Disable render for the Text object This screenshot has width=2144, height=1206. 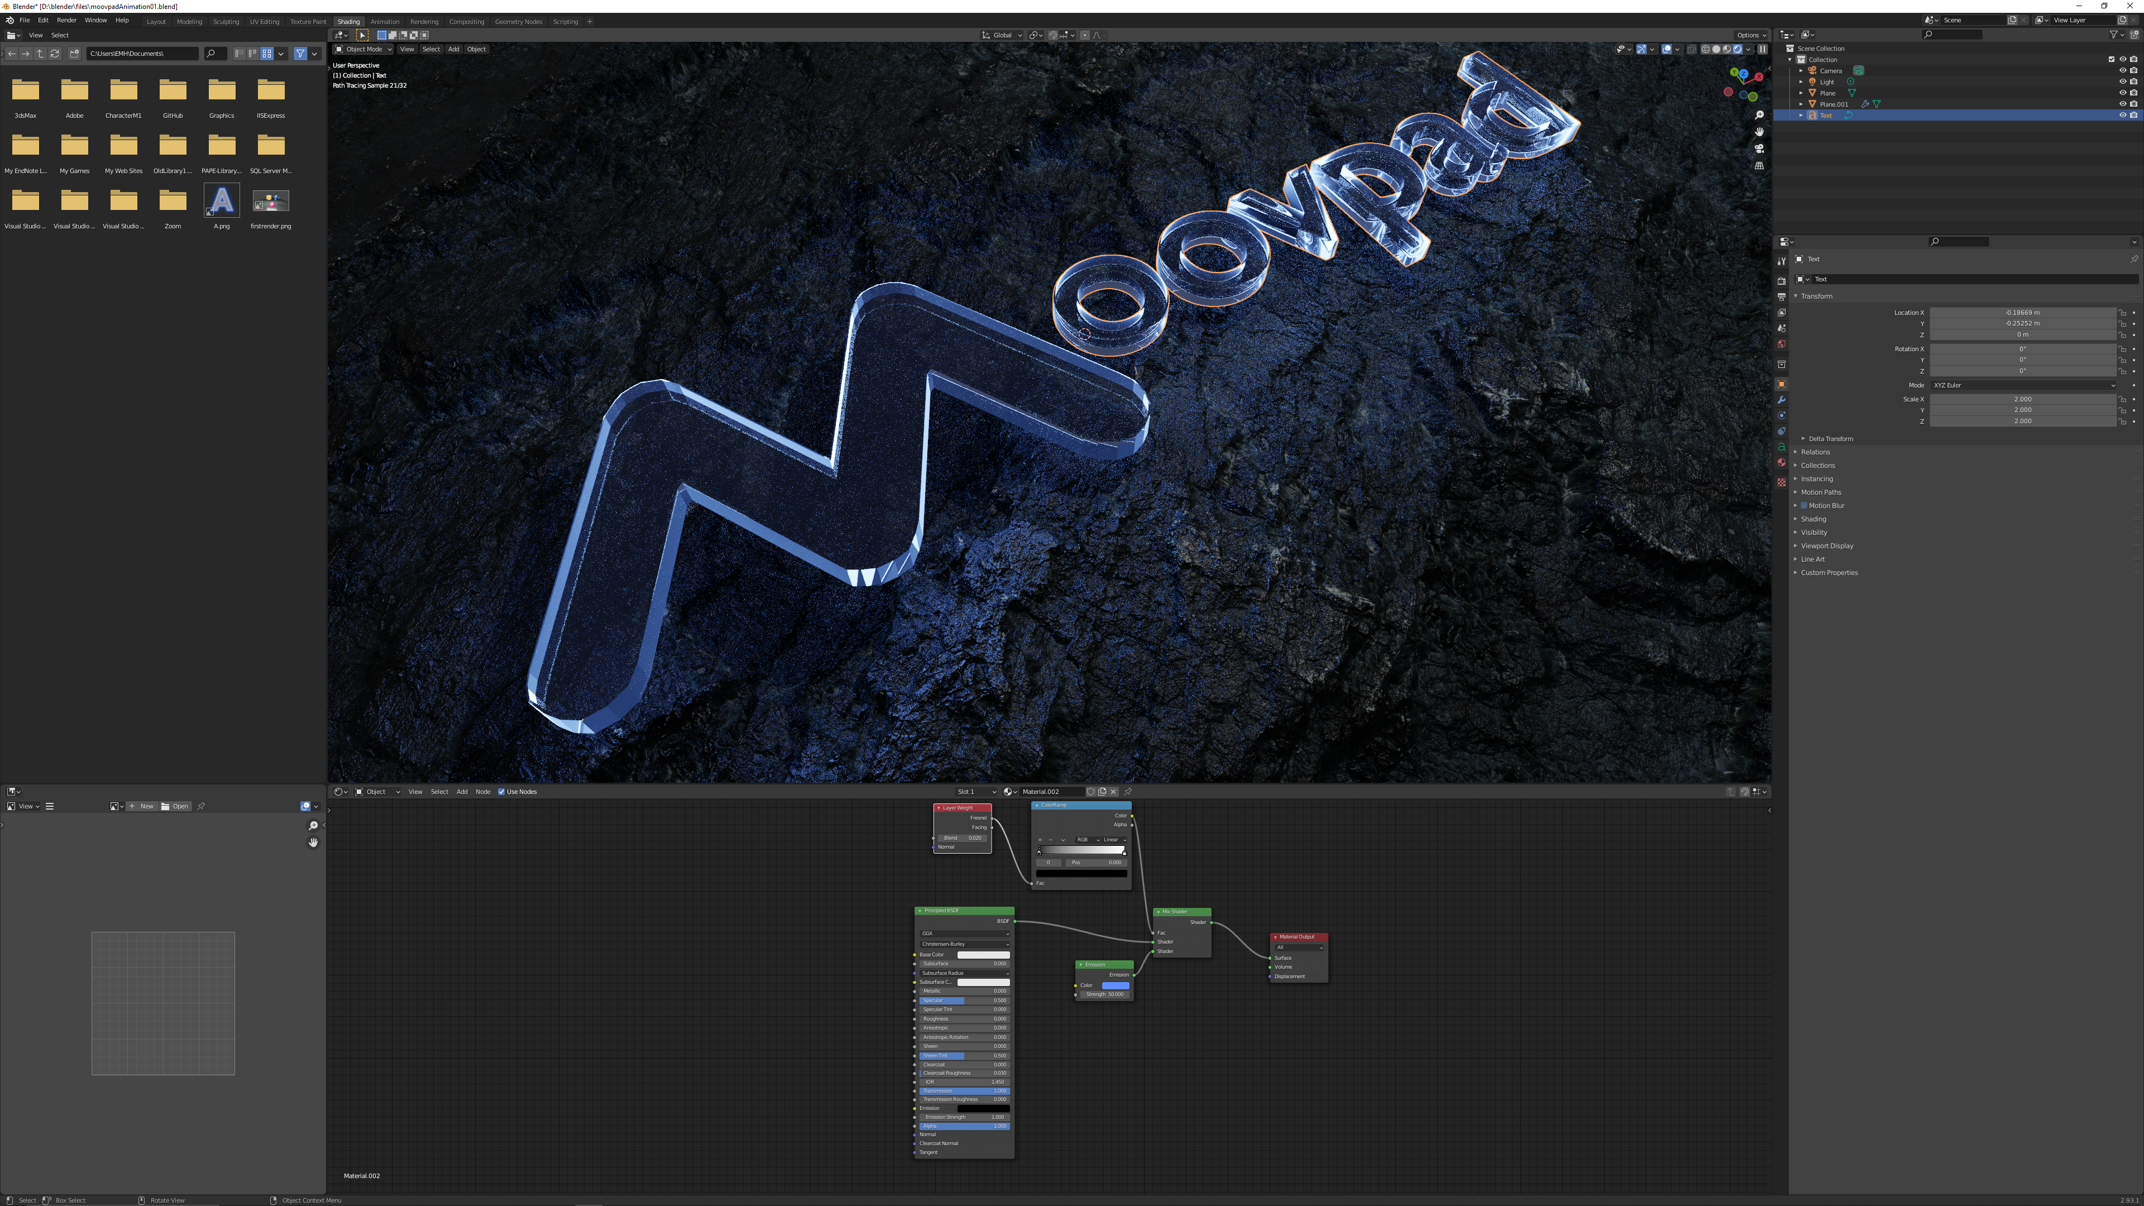coord(2133,115)
